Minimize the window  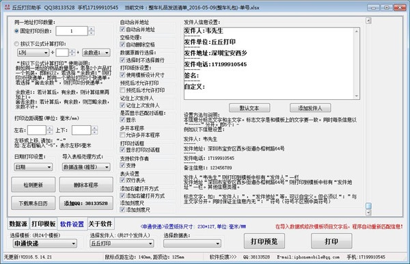[373, 8]
